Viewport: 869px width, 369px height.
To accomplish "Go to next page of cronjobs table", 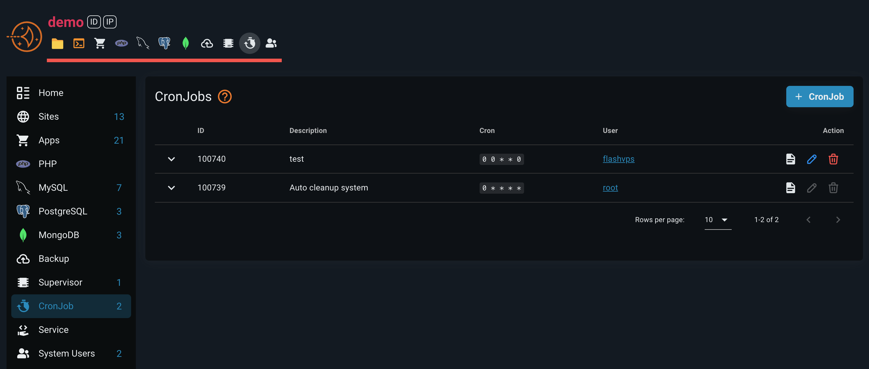I will (x=838, y=220).
